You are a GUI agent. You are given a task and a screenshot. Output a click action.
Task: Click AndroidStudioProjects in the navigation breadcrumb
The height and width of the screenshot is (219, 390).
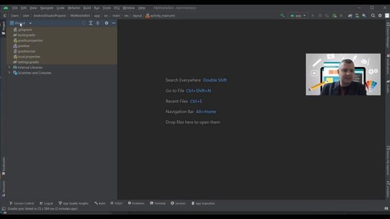(50, 16)
